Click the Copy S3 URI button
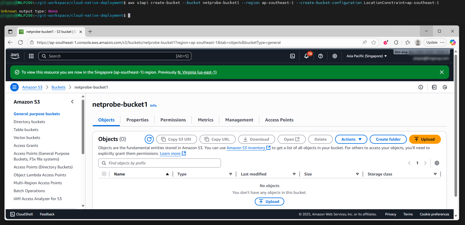This screenshot has width=465, height=225. tap(176, 139)
